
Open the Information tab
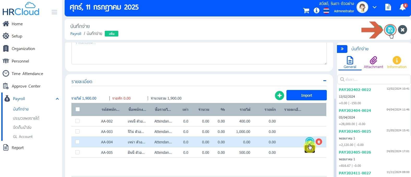397,63
